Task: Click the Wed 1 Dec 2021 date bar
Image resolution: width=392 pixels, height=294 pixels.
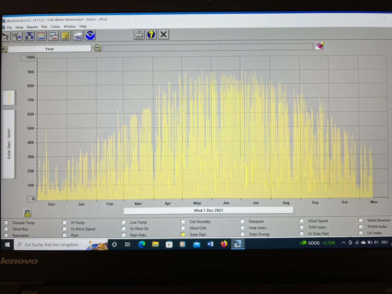Action: click(x=209, y=210)
